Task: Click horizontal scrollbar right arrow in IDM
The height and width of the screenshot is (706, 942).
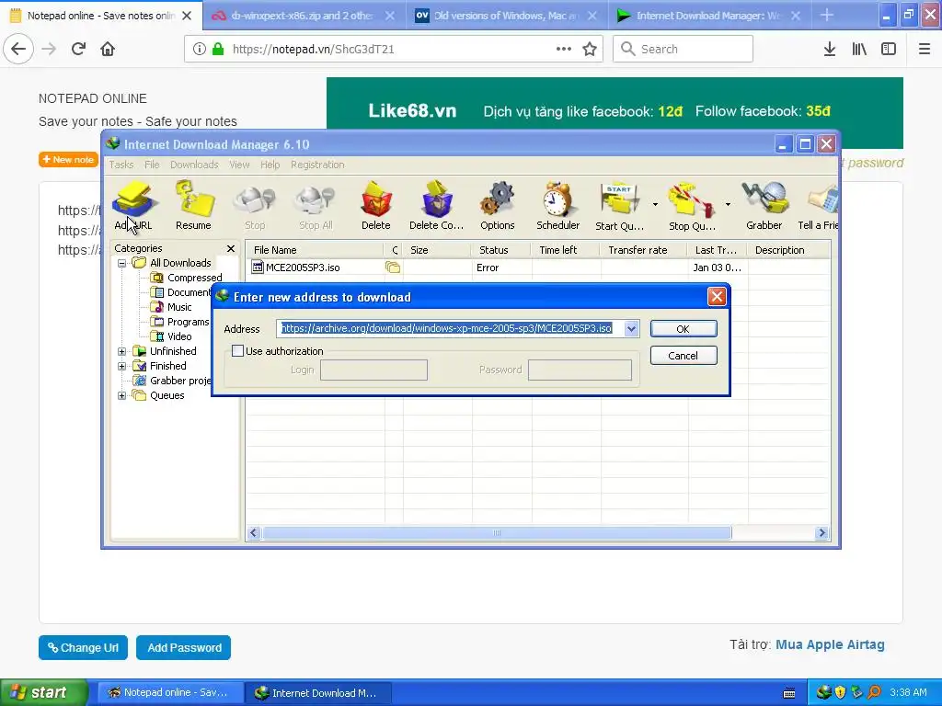Action: 821,532
